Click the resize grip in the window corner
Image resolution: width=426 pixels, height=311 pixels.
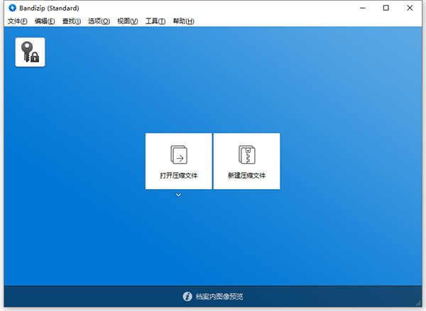[418, 303]
